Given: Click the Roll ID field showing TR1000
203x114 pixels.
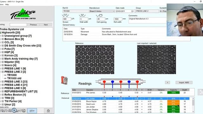Looking at the screenshot, I should (x=75, y=11).
